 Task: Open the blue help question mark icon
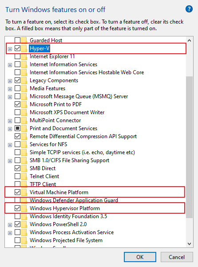click(189, 9)
